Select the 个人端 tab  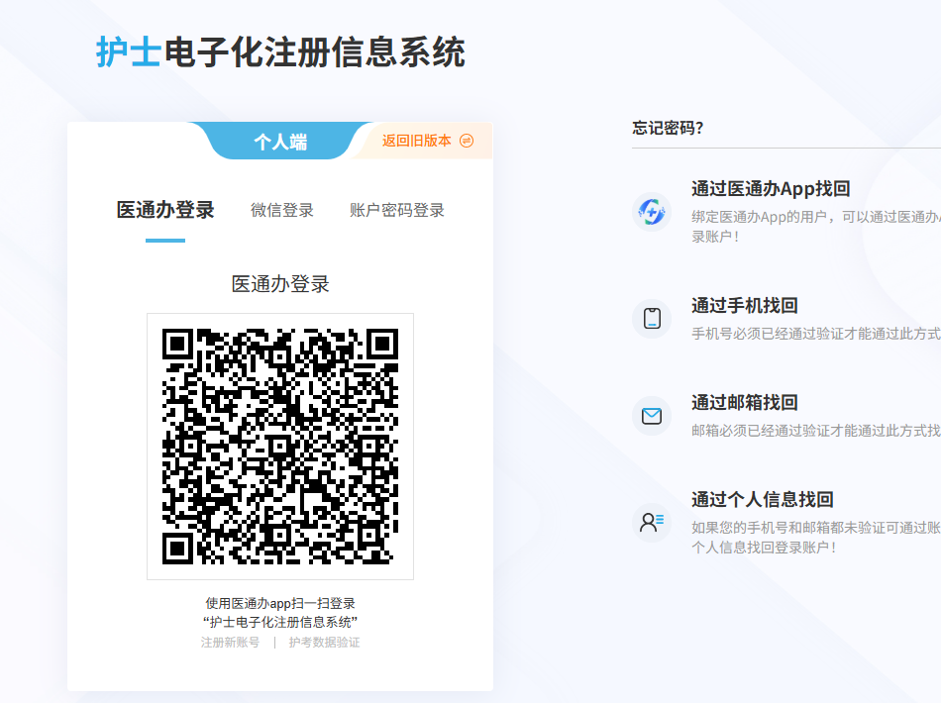point(280,142)
